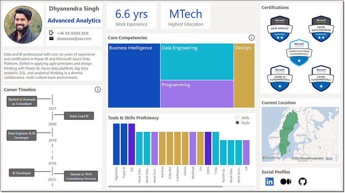Viewport: 345px width, 193px height.
Task: Click the Highcharts bar in the chart
Action: click(116, 145)
